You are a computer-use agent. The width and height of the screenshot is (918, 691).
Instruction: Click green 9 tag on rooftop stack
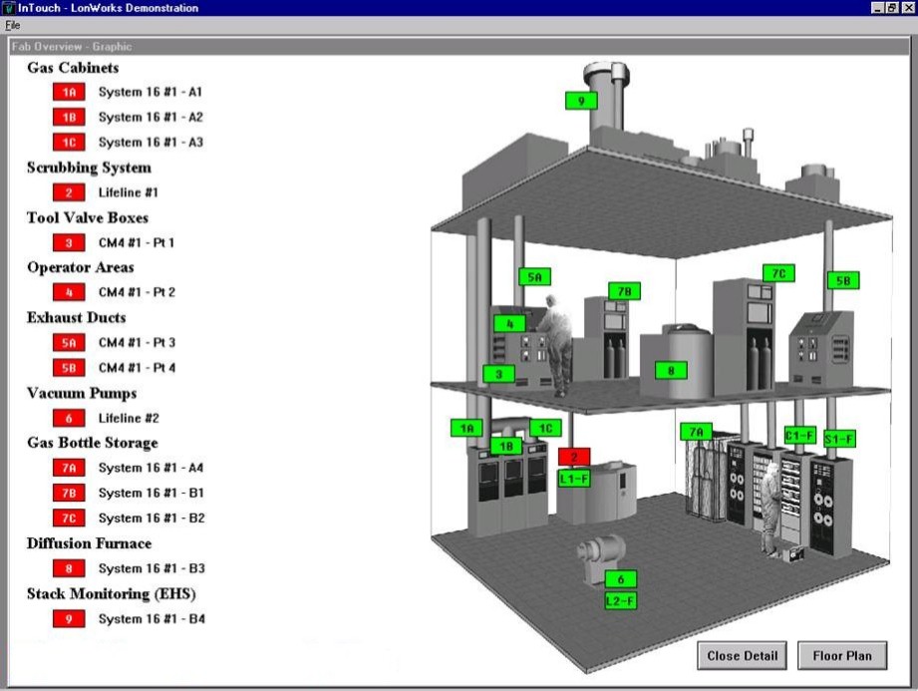click(x=581, y=101)
